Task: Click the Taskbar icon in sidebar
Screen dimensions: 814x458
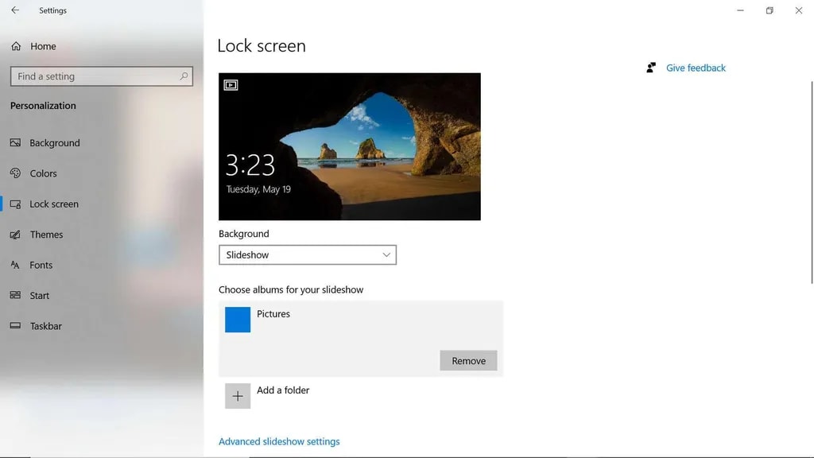Action: click(x=15, y=326)
